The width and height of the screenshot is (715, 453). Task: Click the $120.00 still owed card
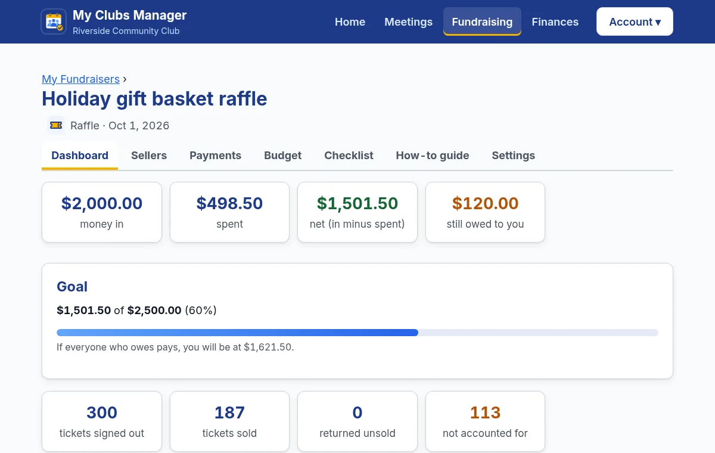tap(485, 212)
